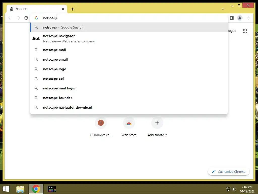Choose 'netscaep - Google Search' suggestion

(x=129, y=27)
